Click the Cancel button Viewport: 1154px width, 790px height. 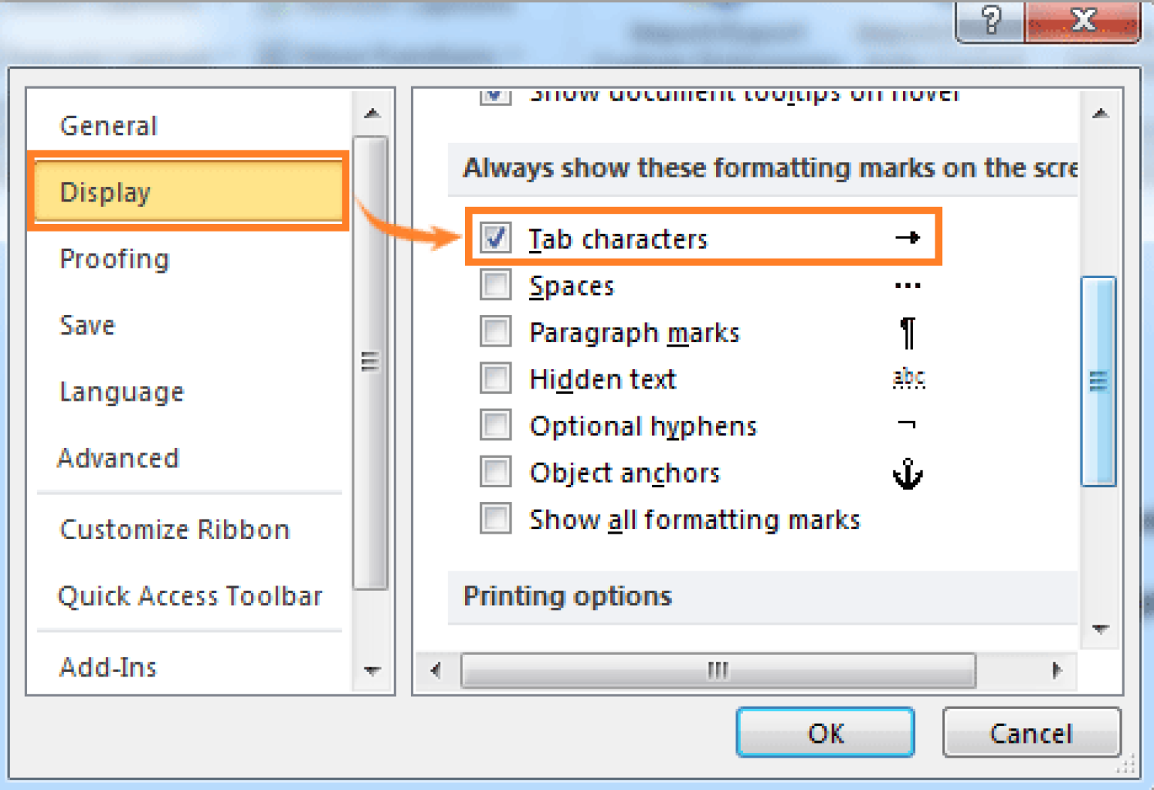click(x=1031, y=733)
